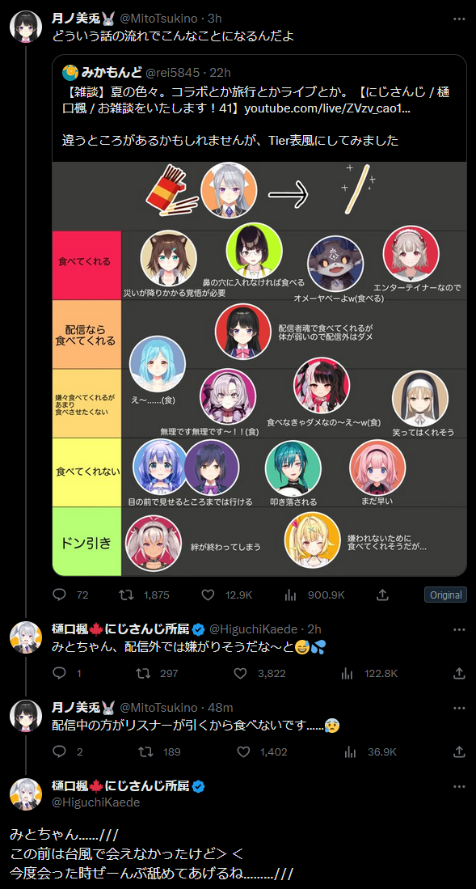
Task: Share the tweet with 36.9K views
Action: click(460, 751)
